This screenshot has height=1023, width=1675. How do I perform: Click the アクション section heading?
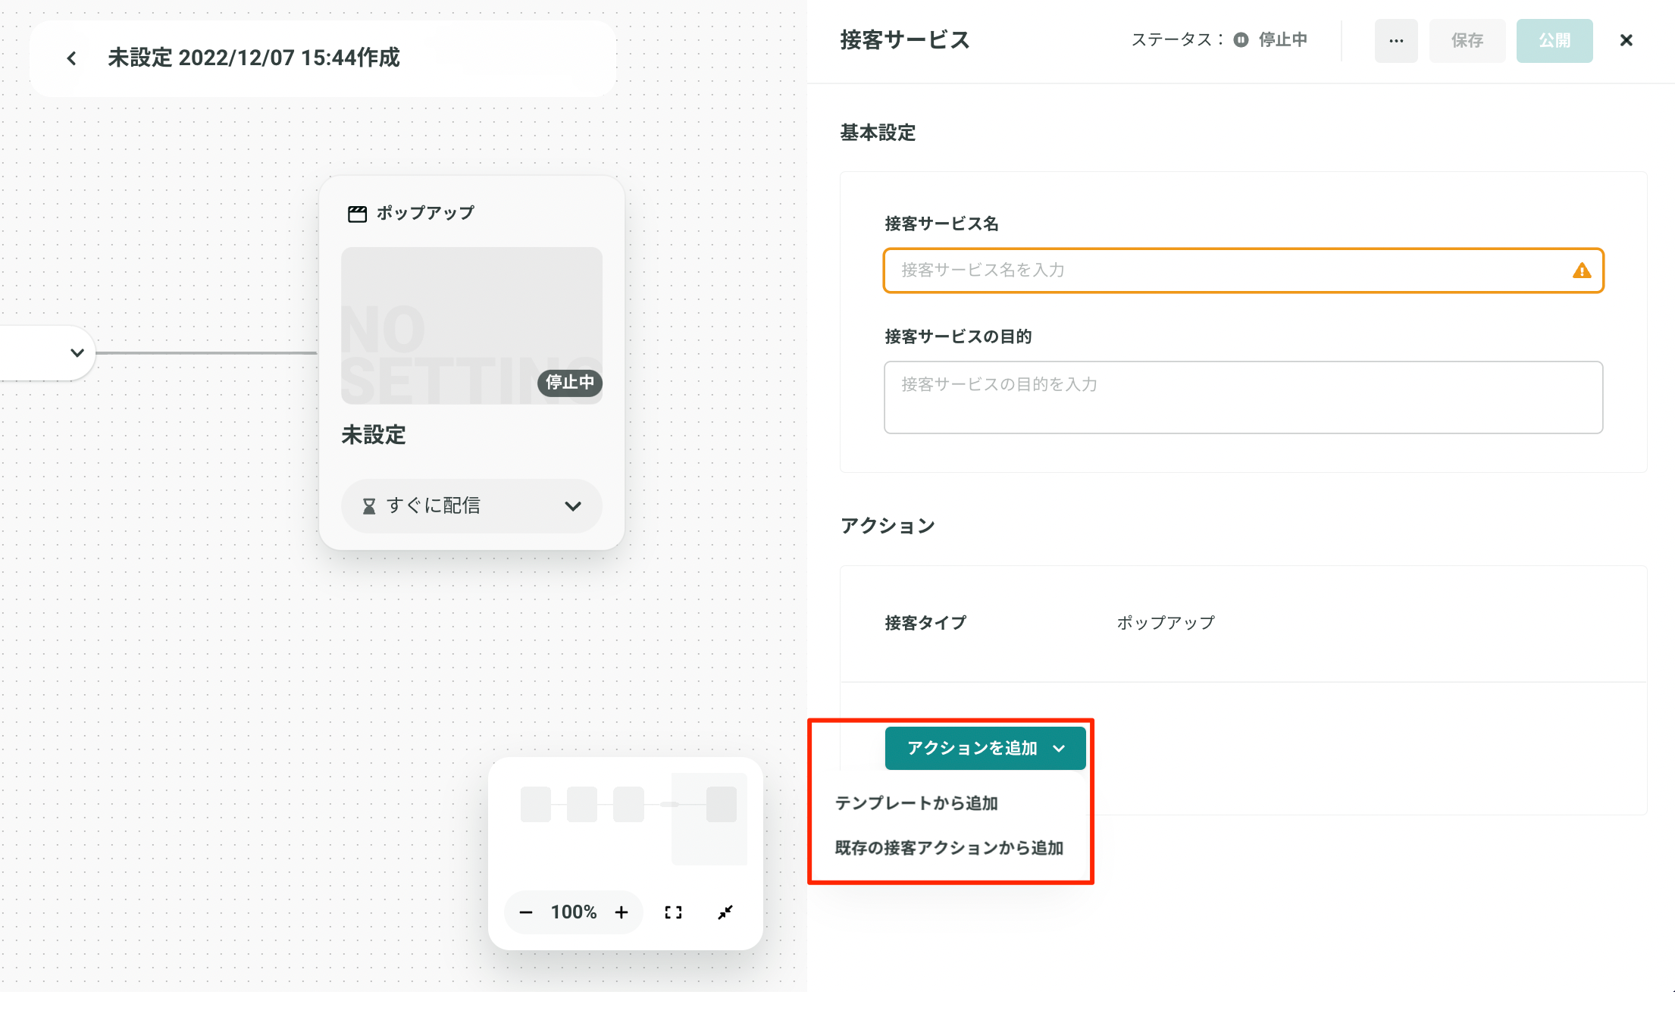(888, 526)
